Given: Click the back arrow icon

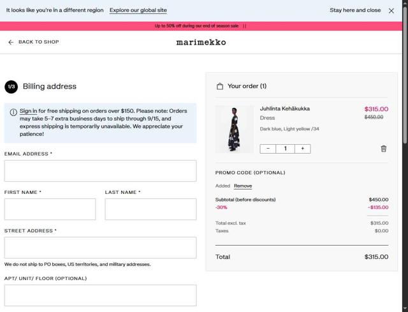Looking at the screenshot, I should point(11,42).
